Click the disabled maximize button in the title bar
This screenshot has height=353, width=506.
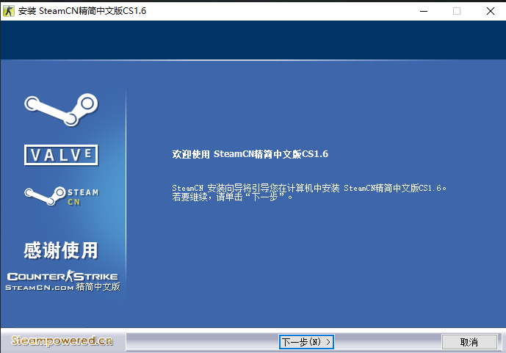[457, 11]
